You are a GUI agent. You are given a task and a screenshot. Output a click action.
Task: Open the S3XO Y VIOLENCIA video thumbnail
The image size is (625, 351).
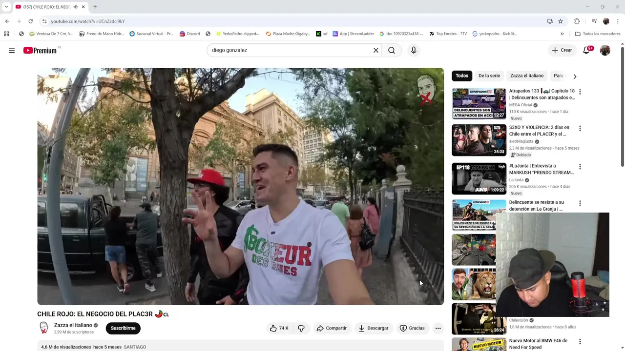(x=479, y=140)
